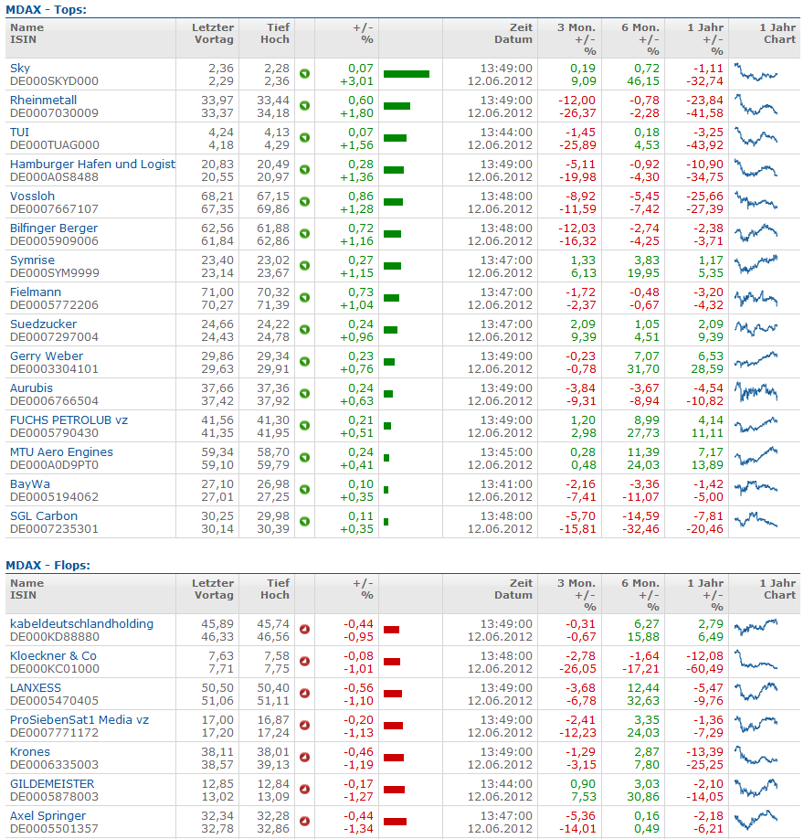The height and width of the screenshot is (839, 804).
Task: Click the red down-arrow icon in the Krones row
Action: pyautogui.click(x=304, y=757)
